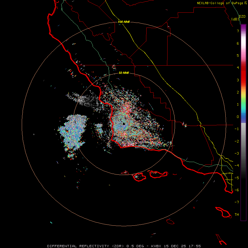Pick the purple top of the color bar
This screenshot has height=248, width=248.
[x=243, y=27]
